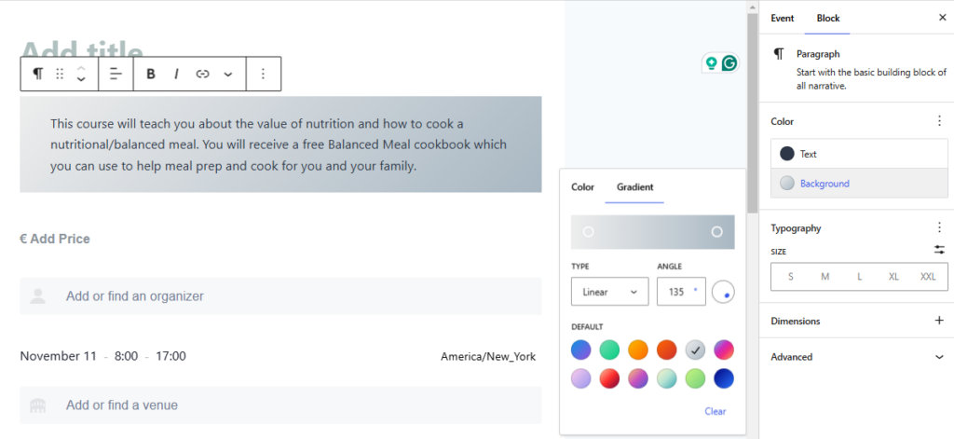Click the drag handle icon in block toolbar
The height and width of the screenshot is (439, 954).
(60, 74)
